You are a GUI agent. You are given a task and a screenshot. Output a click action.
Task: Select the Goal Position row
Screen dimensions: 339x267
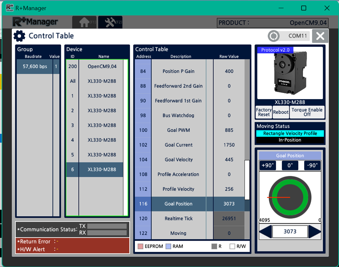pos(189,204)
